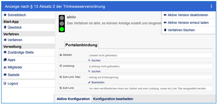Toggle Aktive Version erneut laden
The height and width of the screenshot is (104, 217).
tap(186, 22)
